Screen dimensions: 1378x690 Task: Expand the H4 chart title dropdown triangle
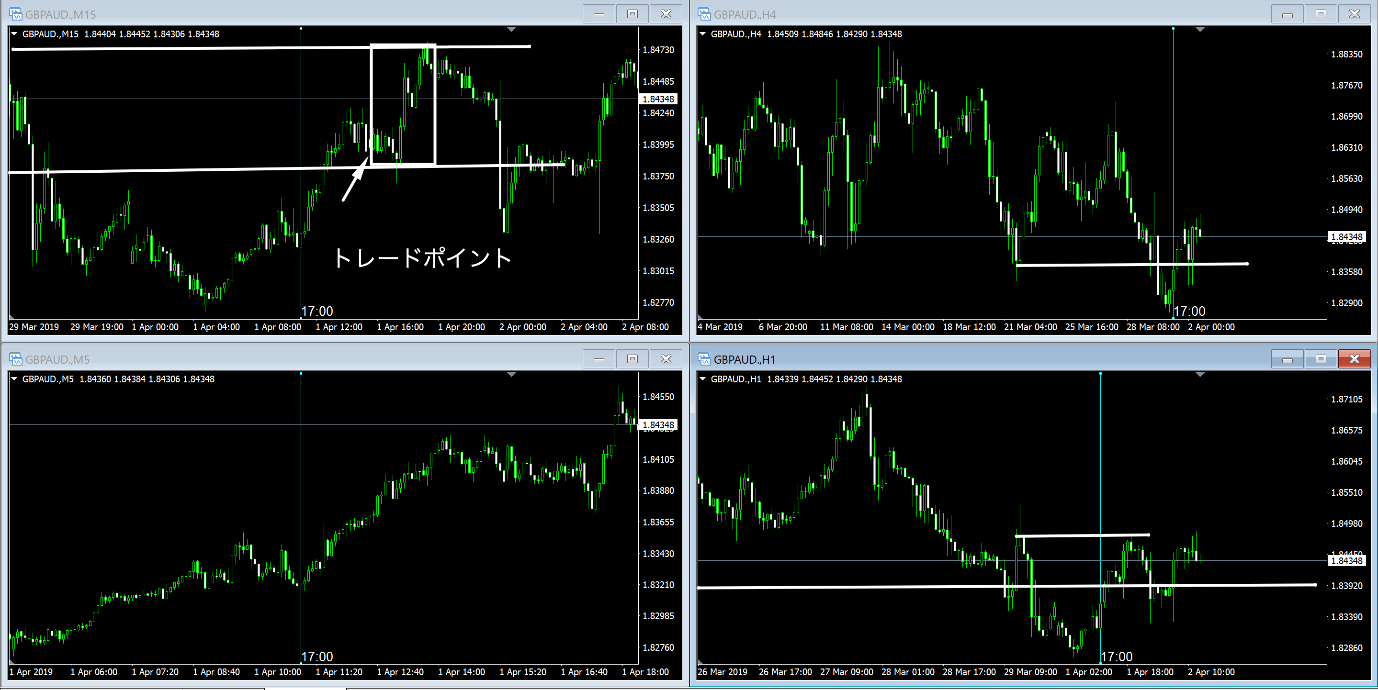[x=703, y=33]
